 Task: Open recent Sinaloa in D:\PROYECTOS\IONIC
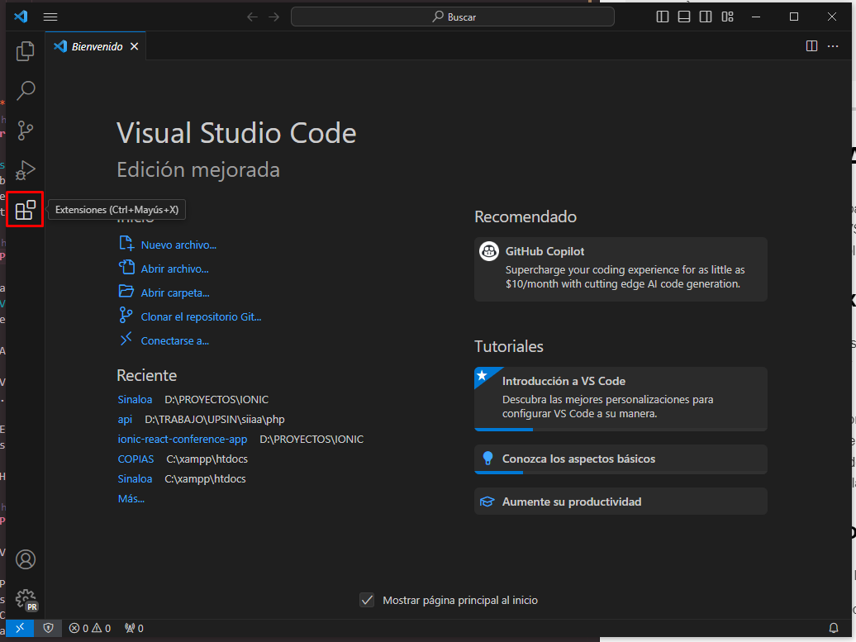pyautogui.click(x=135, y=400)
